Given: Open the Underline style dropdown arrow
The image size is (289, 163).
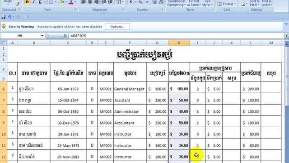Looking at the screenshot, I should click(44, 2).
